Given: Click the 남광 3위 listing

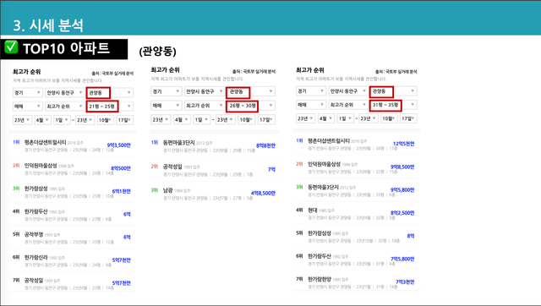Looking at the screenshot, I should 214,194.
